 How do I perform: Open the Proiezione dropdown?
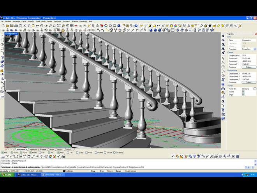[255, 49]
